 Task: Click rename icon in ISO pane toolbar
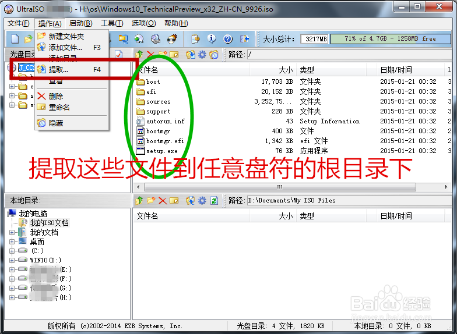tap(174, 54)
